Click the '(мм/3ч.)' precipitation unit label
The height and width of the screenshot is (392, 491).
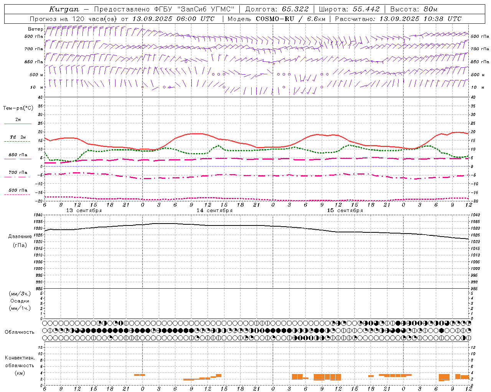click(20, 294)
